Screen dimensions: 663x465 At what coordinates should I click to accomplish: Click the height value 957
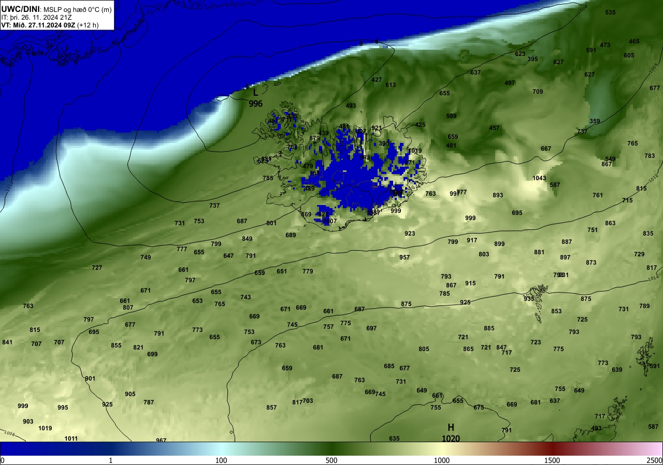click(405, 258)
